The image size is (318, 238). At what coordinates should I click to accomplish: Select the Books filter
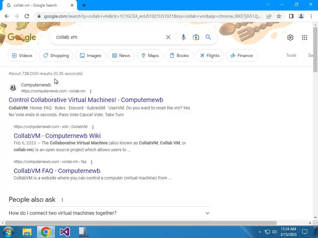179,55
